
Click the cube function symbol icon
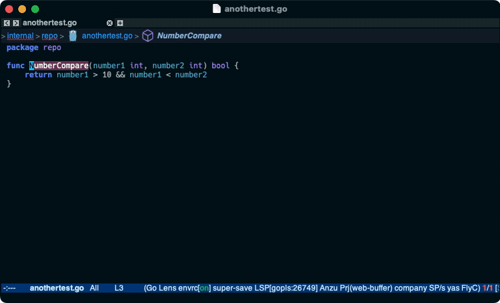pos(148,36)
